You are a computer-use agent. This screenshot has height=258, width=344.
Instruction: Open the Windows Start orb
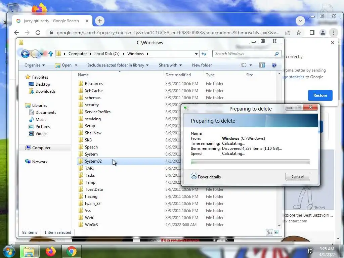[x=8, y=251]
